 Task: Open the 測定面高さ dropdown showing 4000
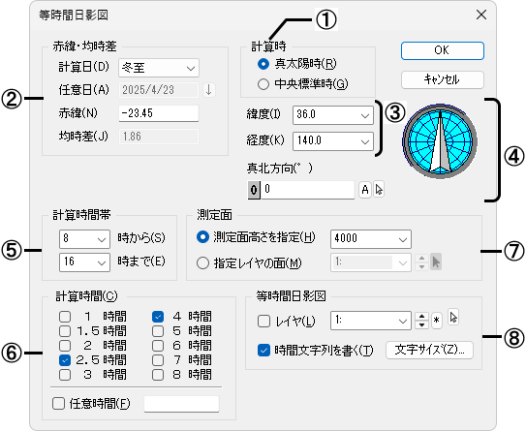pyautogui.click(x=371, y=239)
